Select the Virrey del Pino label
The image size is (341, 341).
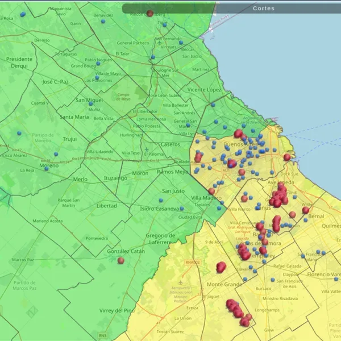tap(117, 310)
